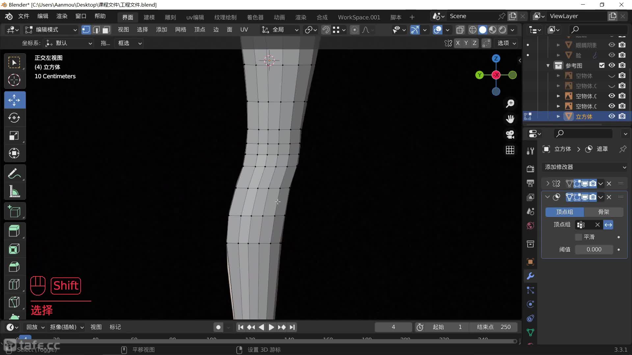The image size is (632, 355).
Task: Toggle snapping magnet
Action: tap(326, 30)
